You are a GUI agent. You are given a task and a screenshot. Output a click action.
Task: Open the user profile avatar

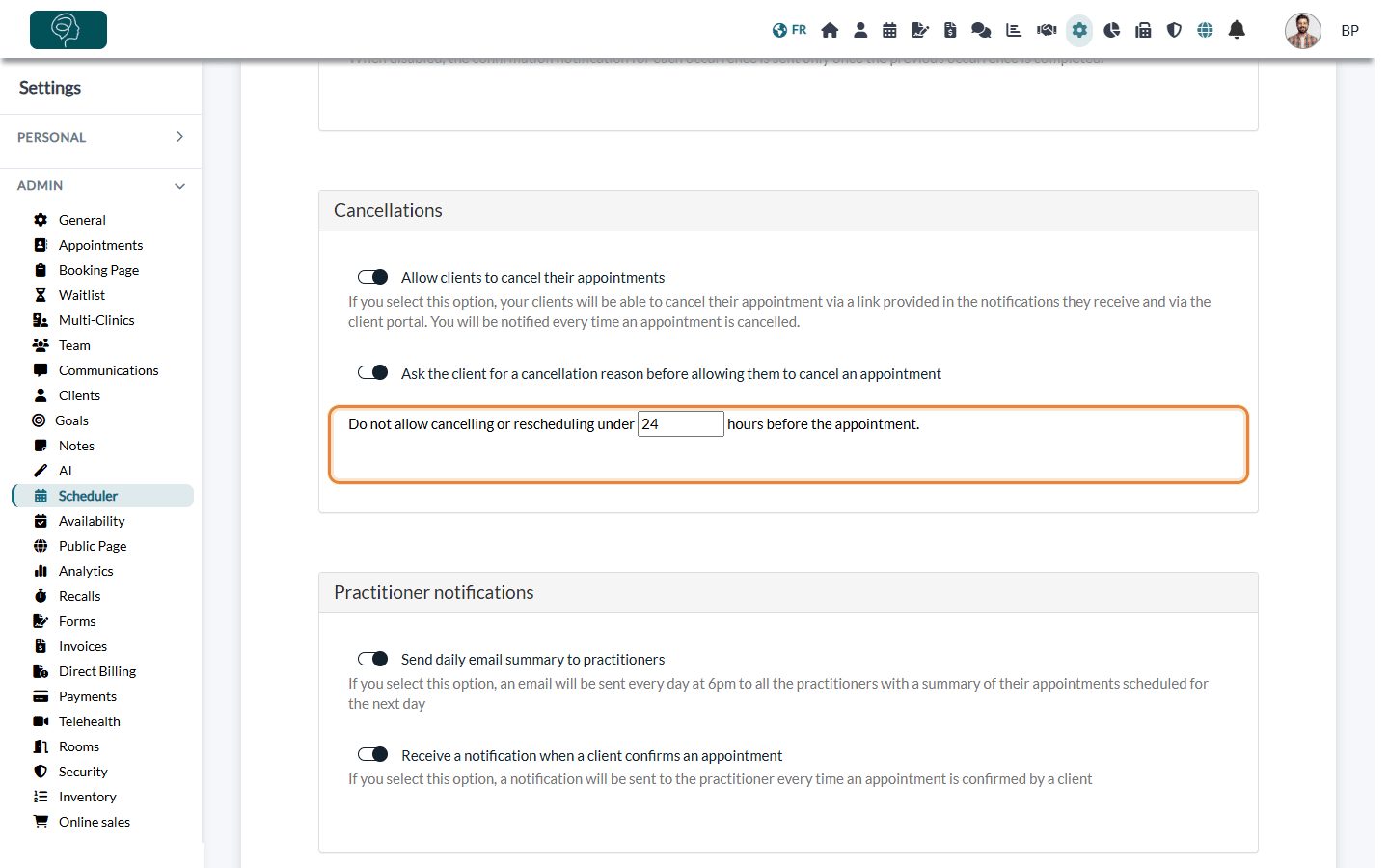click(1303, 31)
